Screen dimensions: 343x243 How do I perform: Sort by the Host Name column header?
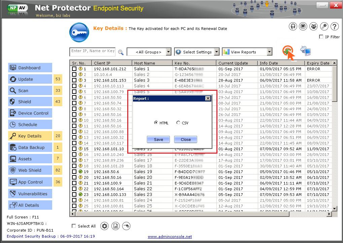(152, 63)
